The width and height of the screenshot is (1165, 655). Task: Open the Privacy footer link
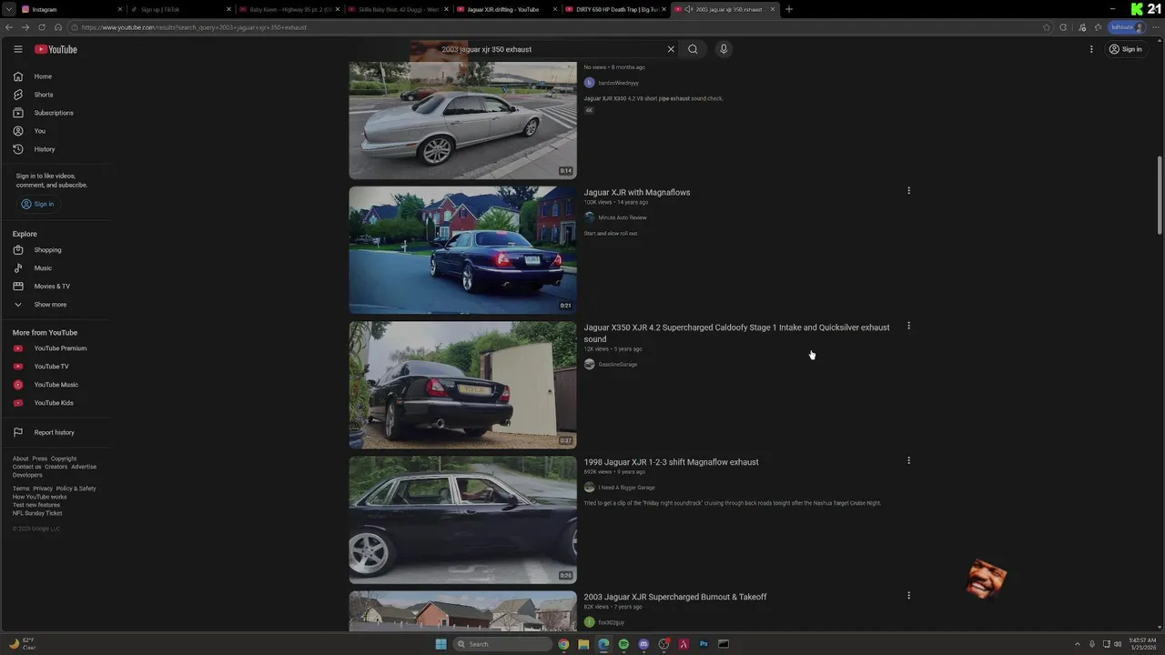pos(43,489)
